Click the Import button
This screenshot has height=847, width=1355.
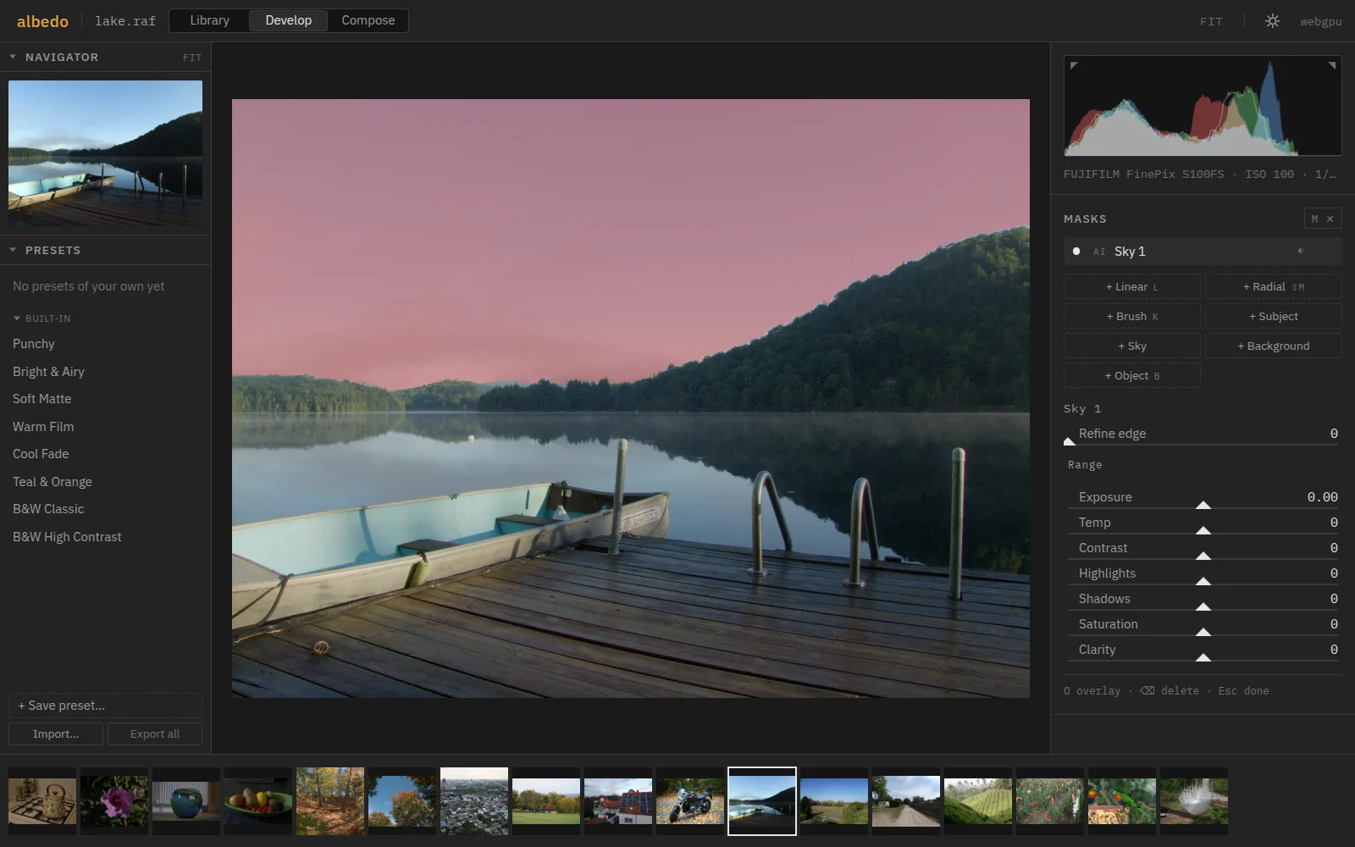point(56,734)
